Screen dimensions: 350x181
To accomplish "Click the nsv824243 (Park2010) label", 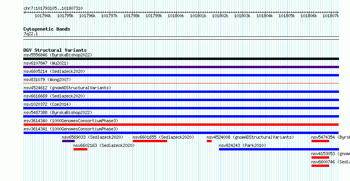I will coord(242,145).
